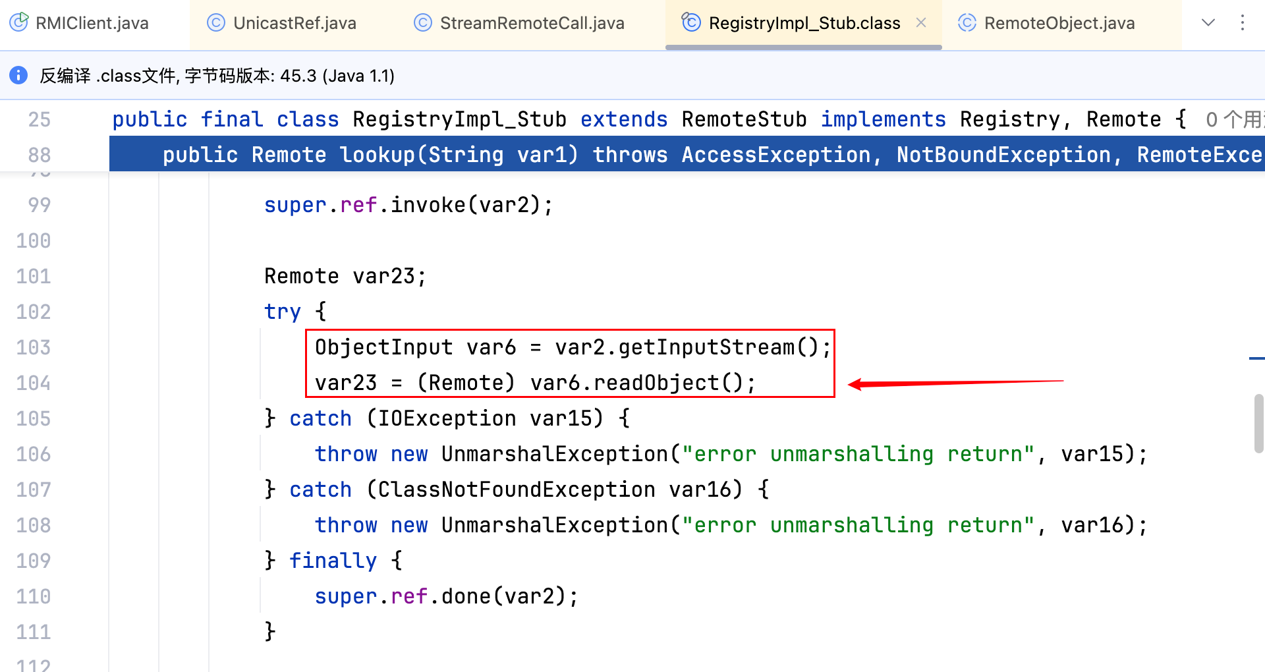Close the RegistryImpl_Stub.class tab

pos(921,23)
